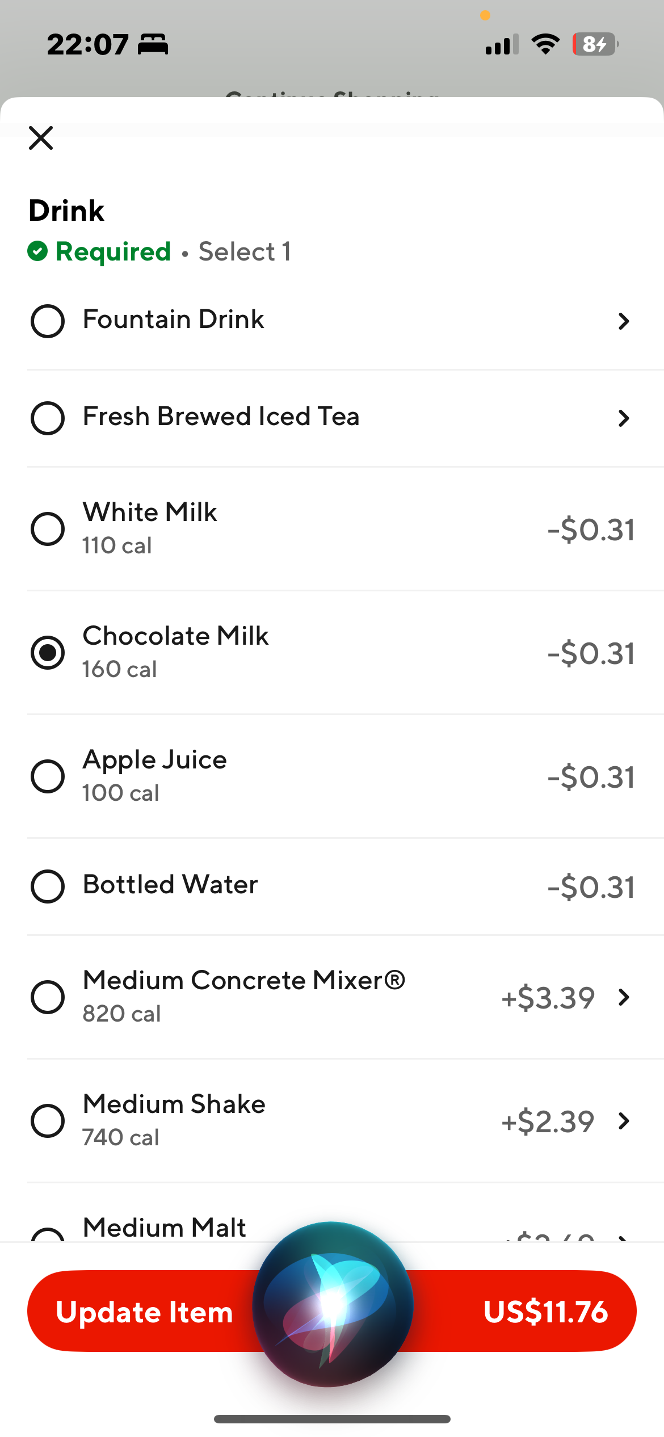Tap the cellular signal bars icon
The height and width of the screenshot is (1437, 664).
pyautogui.click(x=502, y=44)
